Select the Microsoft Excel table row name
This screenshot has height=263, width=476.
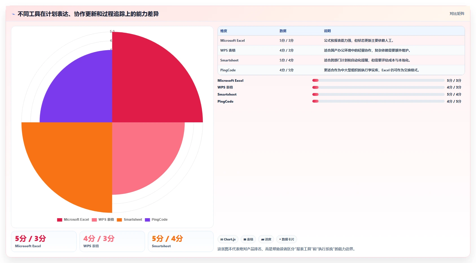coord(232,41)
